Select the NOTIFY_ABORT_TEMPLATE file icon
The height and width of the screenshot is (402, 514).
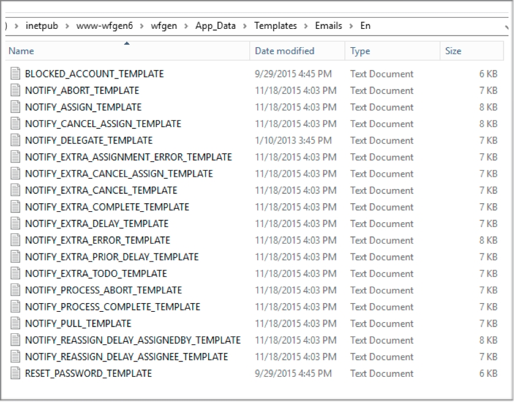[x=15, y=91]
